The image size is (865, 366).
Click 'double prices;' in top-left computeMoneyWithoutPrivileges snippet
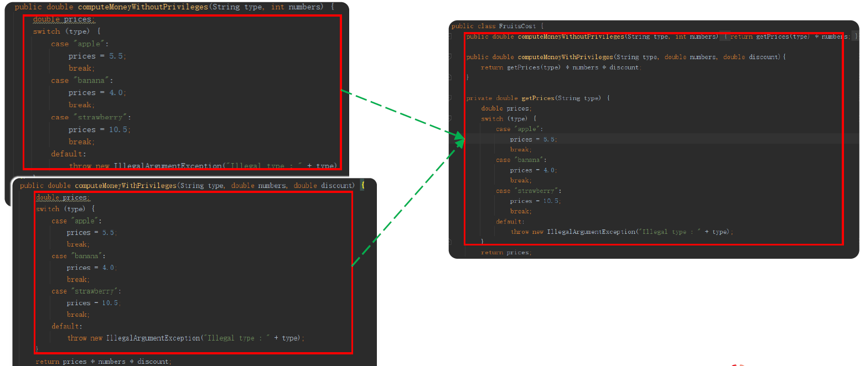(x=64, y=19)
